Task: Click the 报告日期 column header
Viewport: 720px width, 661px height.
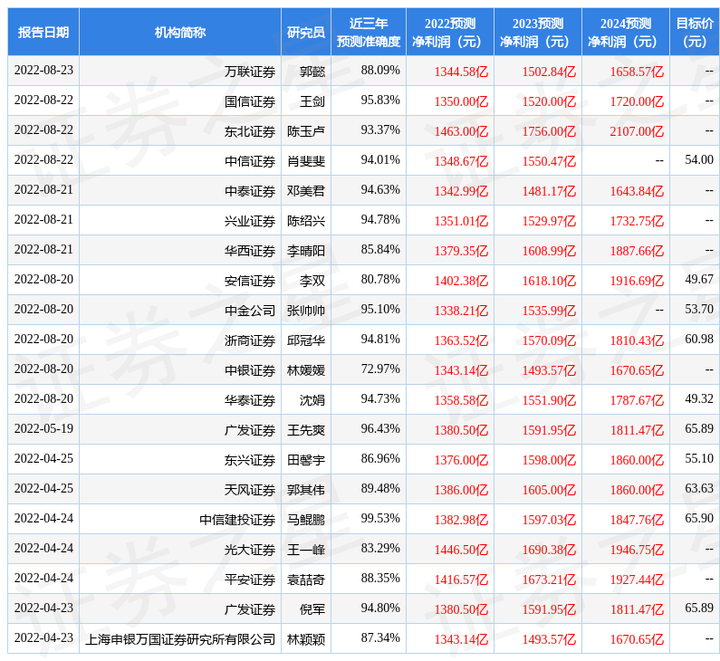Action: (x=43, y=32)
